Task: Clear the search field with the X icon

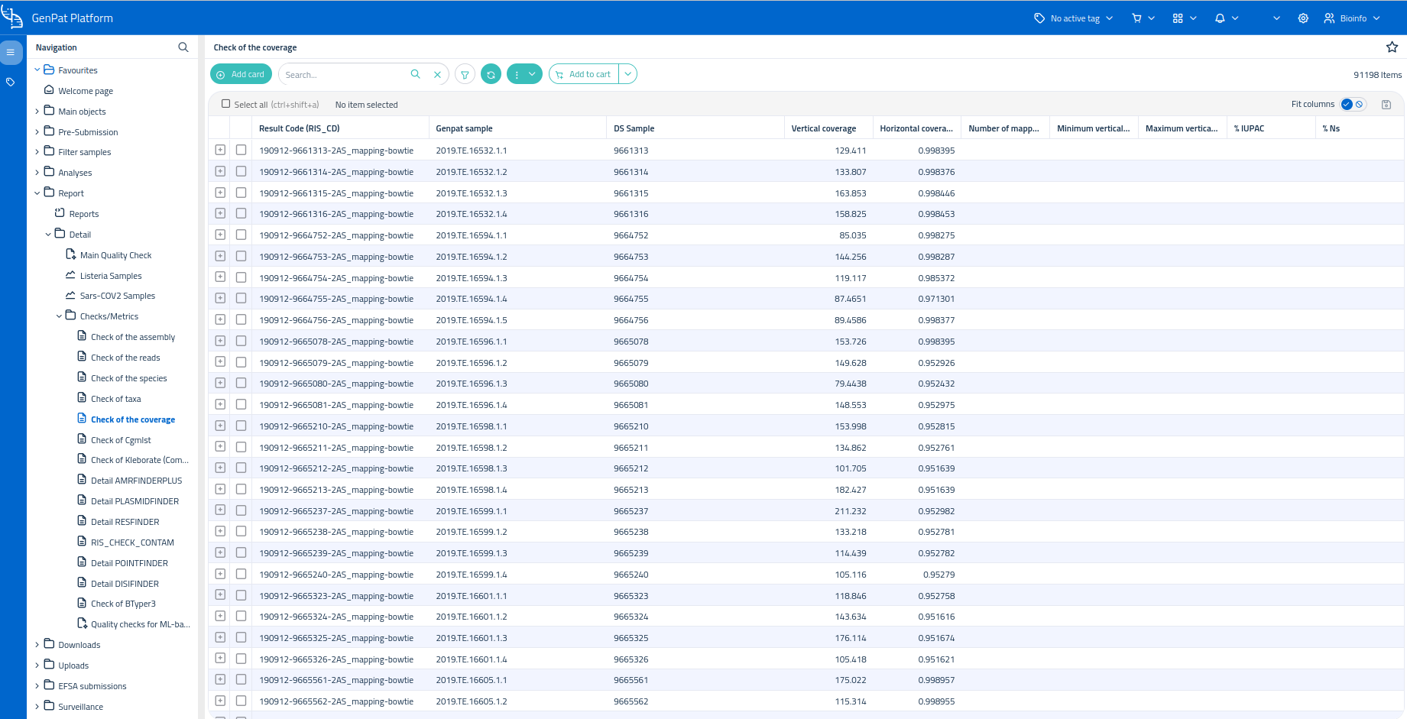Action: [x=437, y=75]
